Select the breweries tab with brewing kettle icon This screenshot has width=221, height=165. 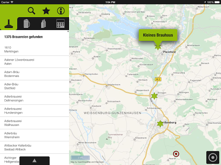[x=9, y=24]
